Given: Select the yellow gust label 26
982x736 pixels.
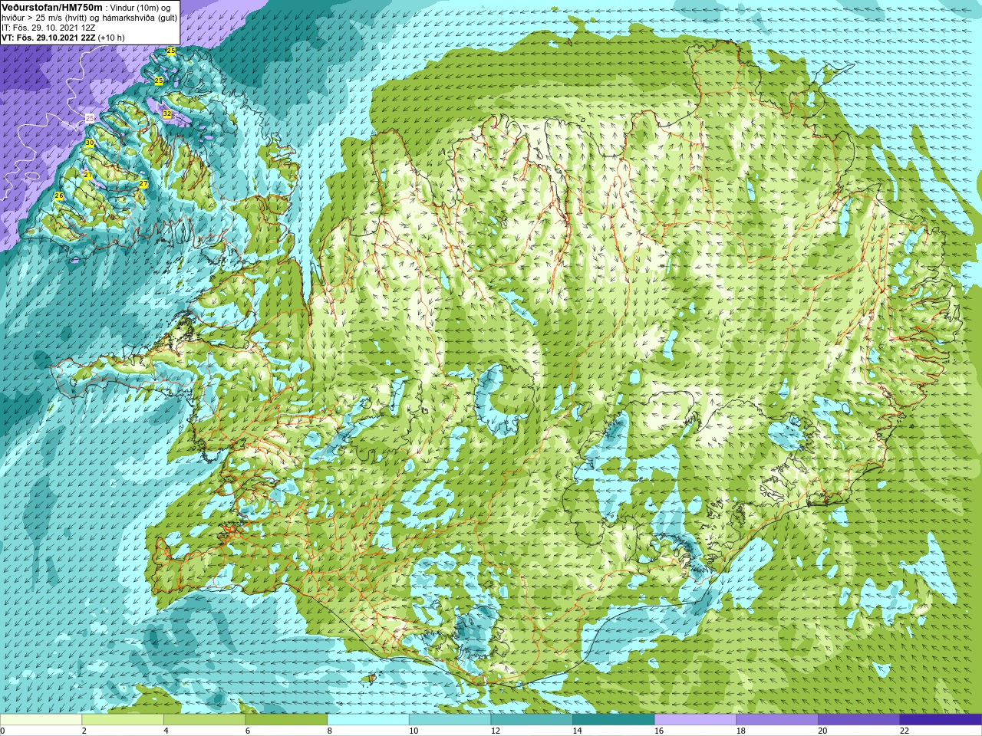Looking at the screenshot, I should [59, 196].
